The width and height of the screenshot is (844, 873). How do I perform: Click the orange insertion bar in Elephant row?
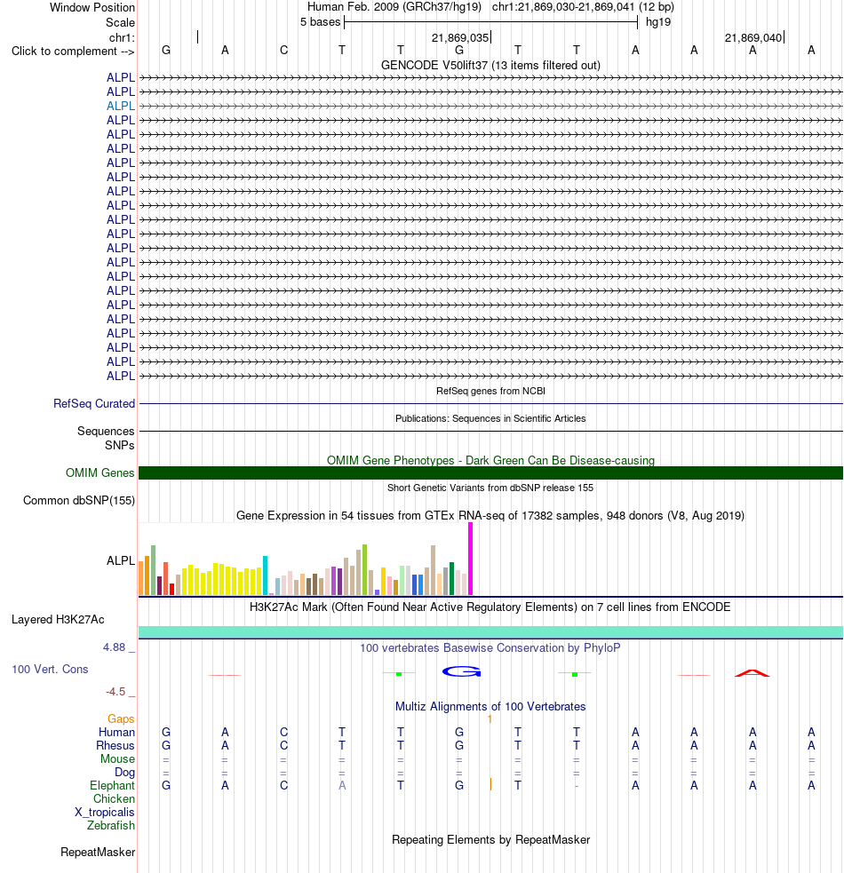[490, 785]
